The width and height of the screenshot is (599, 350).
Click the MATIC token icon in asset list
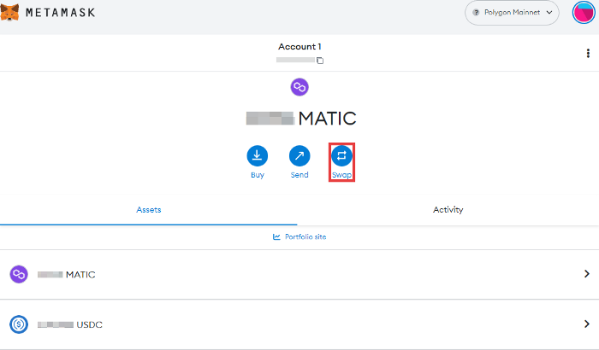[19, 274]
